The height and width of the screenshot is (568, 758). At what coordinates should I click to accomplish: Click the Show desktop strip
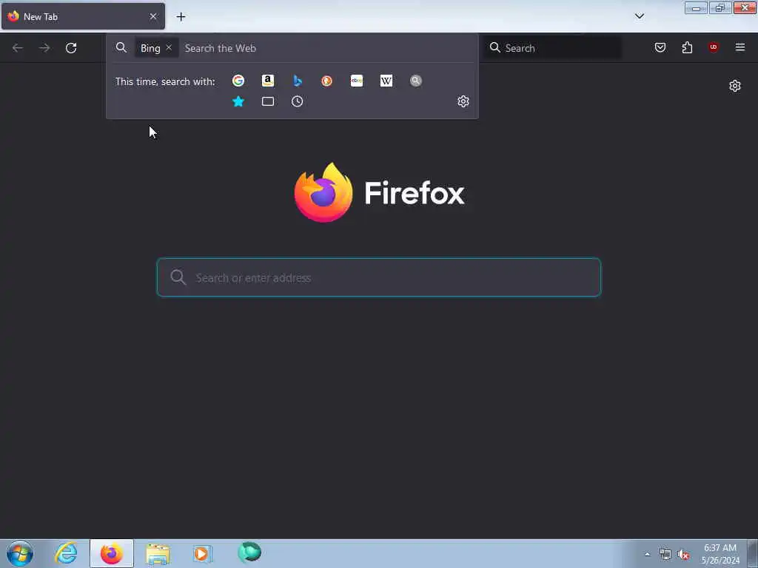click(x=753, y=553)
